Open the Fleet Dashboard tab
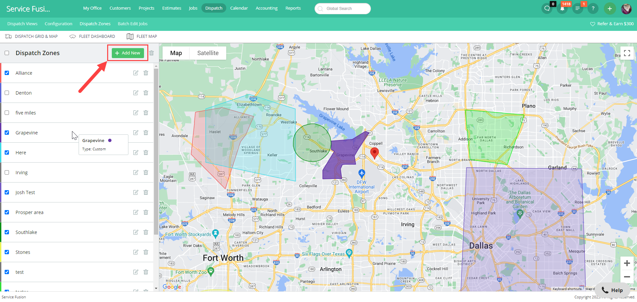Image resolution: width=637 pixels, height=302 pixels. pos(92,37)
